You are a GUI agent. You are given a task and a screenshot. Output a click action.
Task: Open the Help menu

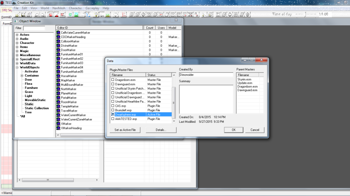(x=106, y=8)
